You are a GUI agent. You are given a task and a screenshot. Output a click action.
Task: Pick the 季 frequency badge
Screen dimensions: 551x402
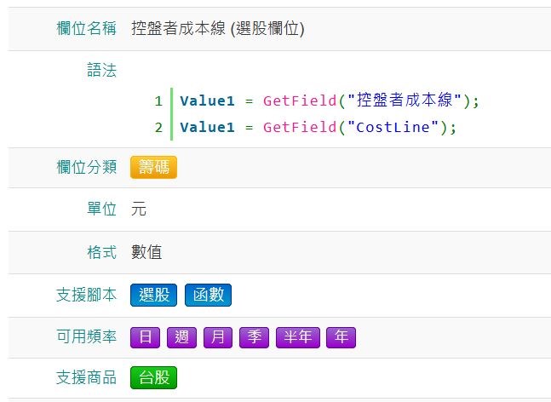[x=254, y=337]
